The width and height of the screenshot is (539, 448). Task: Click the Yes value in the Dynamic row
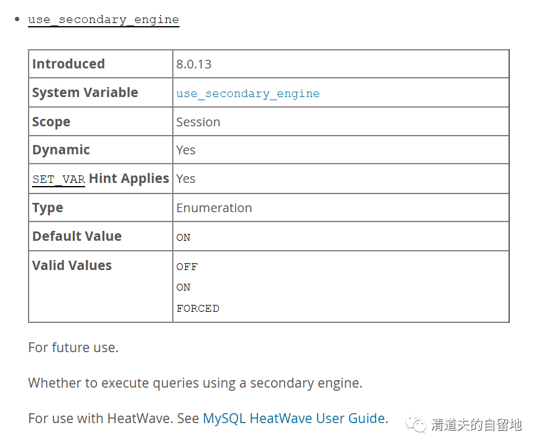[185, 150]
